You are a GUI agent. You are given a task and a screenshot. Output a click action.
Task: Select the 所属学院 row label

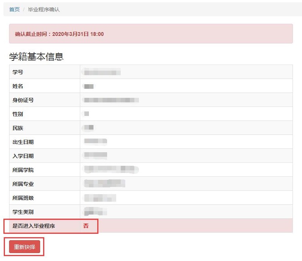[x=23, y=170]
